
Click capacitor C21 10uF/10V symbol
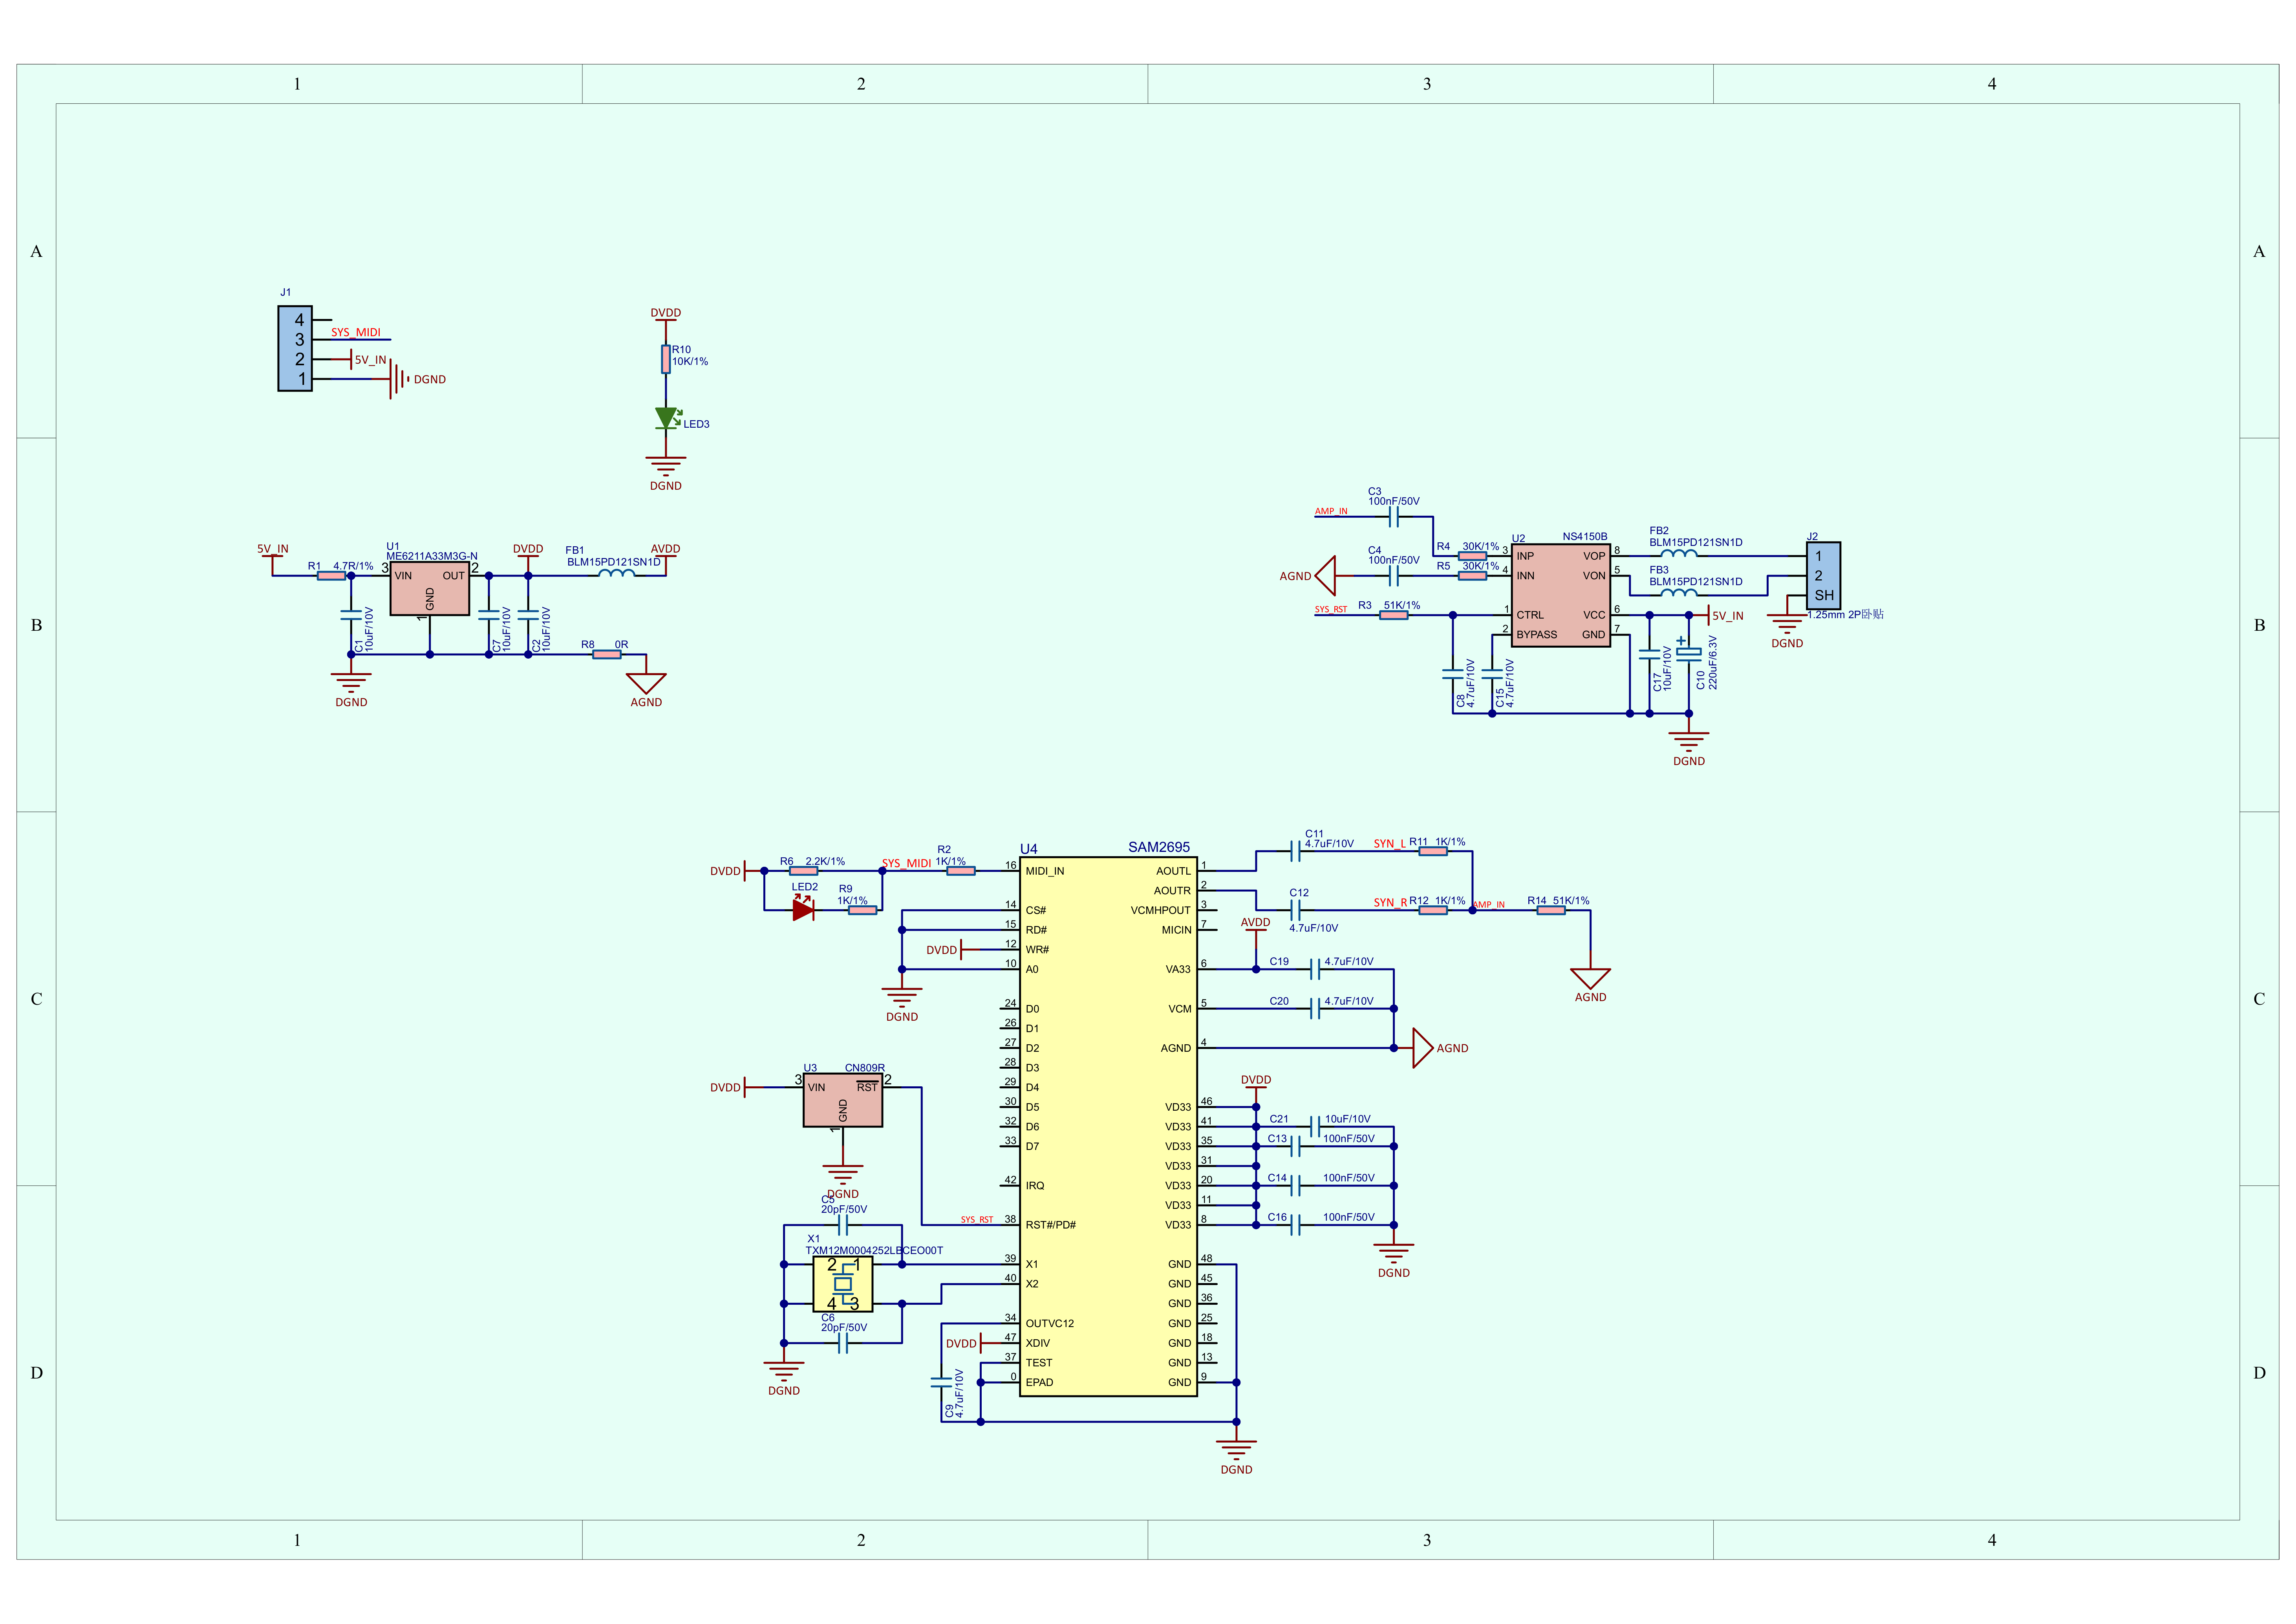click(1316, 1127)
